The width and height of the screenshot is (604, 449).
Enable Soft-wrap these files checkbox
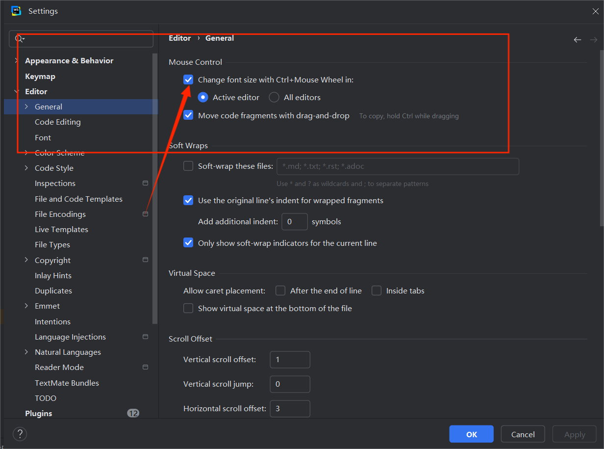188,166
